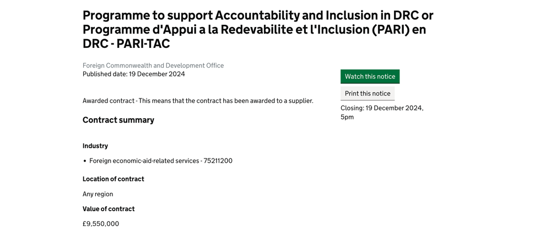Select the Published date 19 December 2024 line
This screenshot has height=231, width=540.
134,74
